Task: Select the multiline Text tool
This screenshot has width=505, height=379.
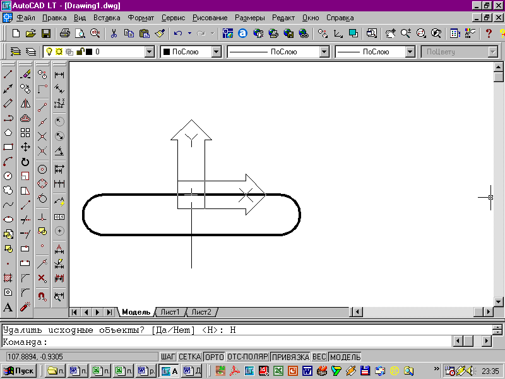Action: (8, 307)
